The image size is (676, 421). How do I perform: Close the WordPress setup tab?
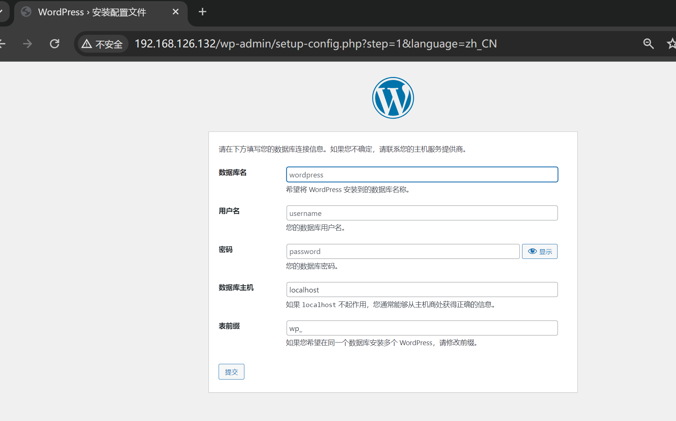click(x=176, y=12)
